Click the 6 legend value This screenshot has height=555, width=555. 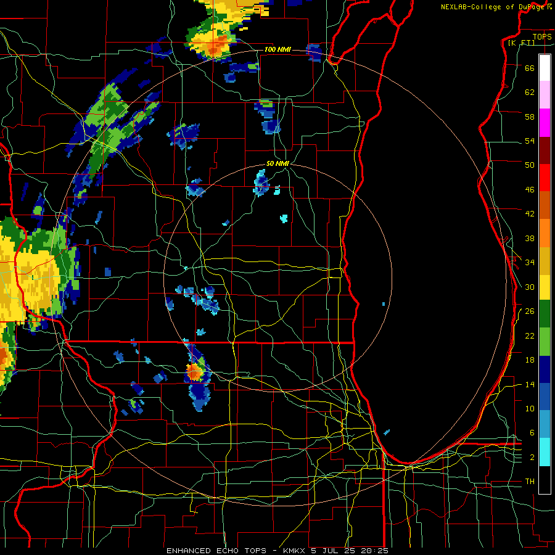(x=532, y=433)
